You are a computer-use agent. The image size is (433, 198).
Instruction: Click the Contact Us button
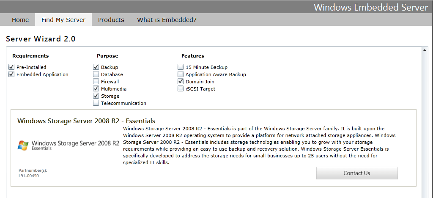click(357, 173)
